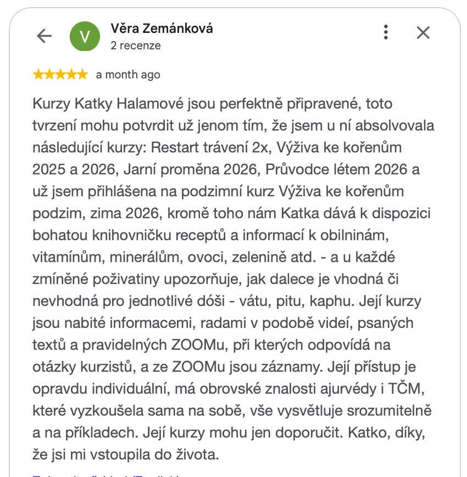This screenshot has width=467, height=477.
Task: Click the first yellow rating star
Action: [38, 74]
